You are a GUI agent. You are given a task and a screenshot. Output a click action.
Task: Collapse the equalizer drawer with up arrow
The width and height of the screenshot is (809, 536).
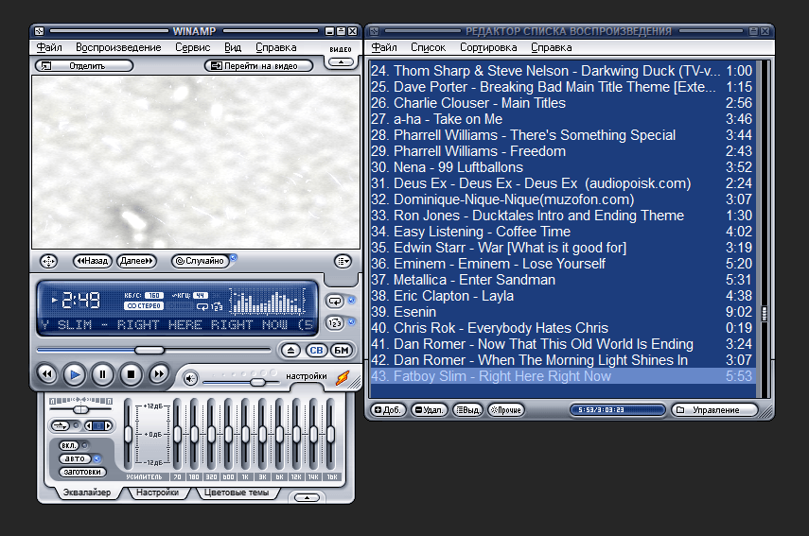pyautogui.click(x=307, y=498)
